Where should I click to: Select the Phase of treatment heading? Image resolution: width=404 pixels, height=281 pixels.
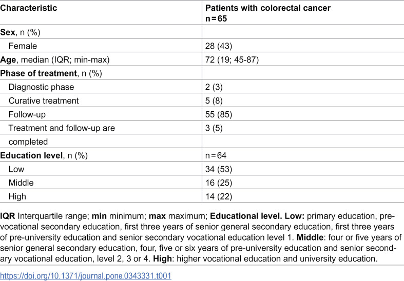(x=51, y=73)
